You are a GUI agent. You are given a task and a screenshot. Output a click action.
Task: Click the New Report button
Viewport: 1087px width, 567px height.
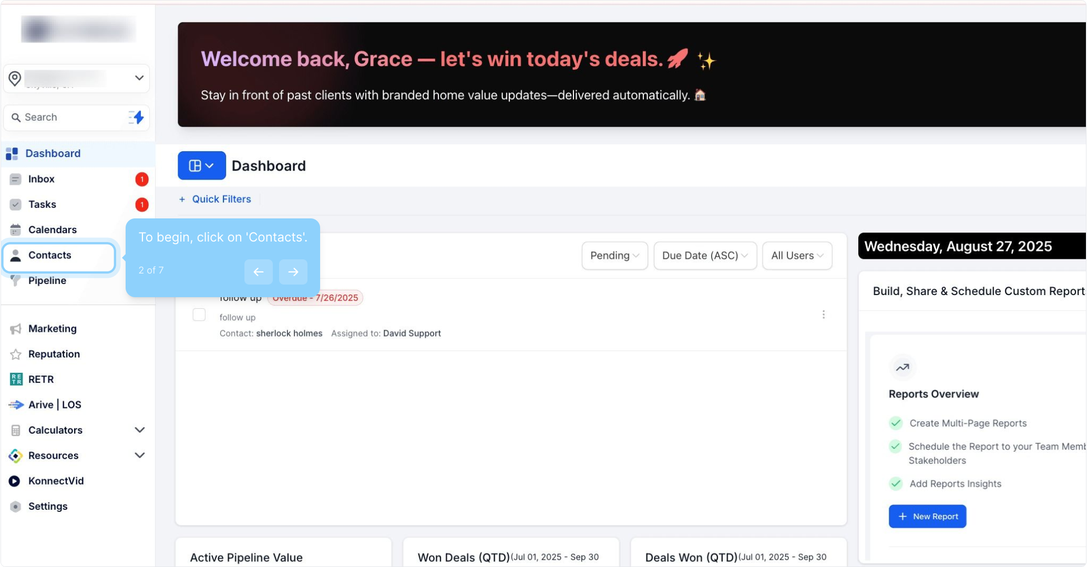927,517
